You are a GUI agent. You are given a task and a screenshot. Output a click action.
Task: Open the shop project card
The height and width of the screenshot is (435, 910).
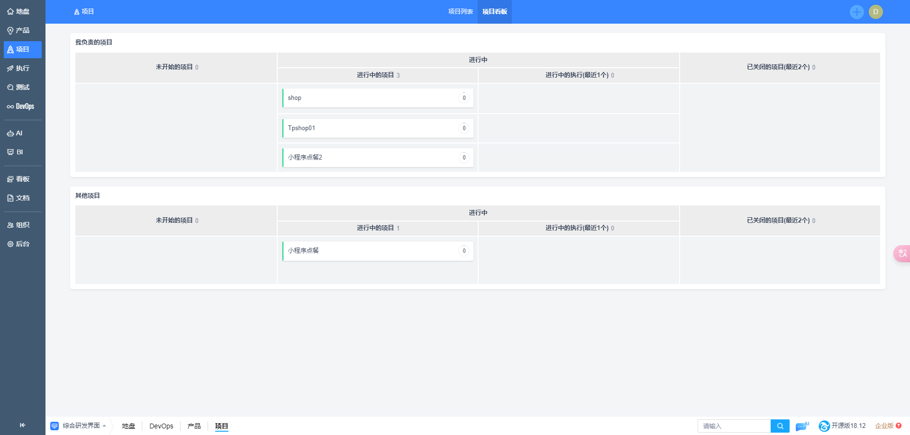tap(378, 98)
